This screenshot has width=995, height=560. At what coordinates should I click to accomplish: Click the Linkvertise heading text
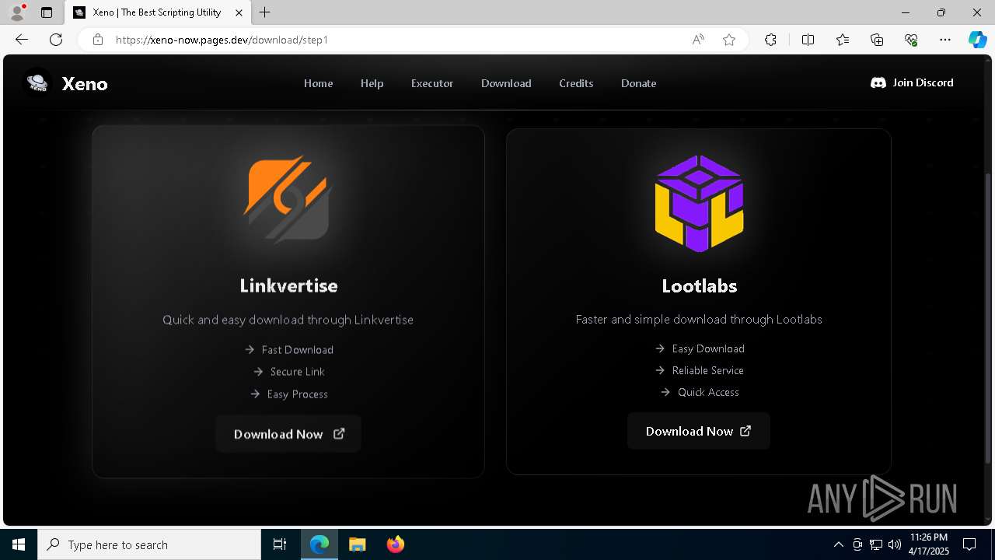click(288, 285)
